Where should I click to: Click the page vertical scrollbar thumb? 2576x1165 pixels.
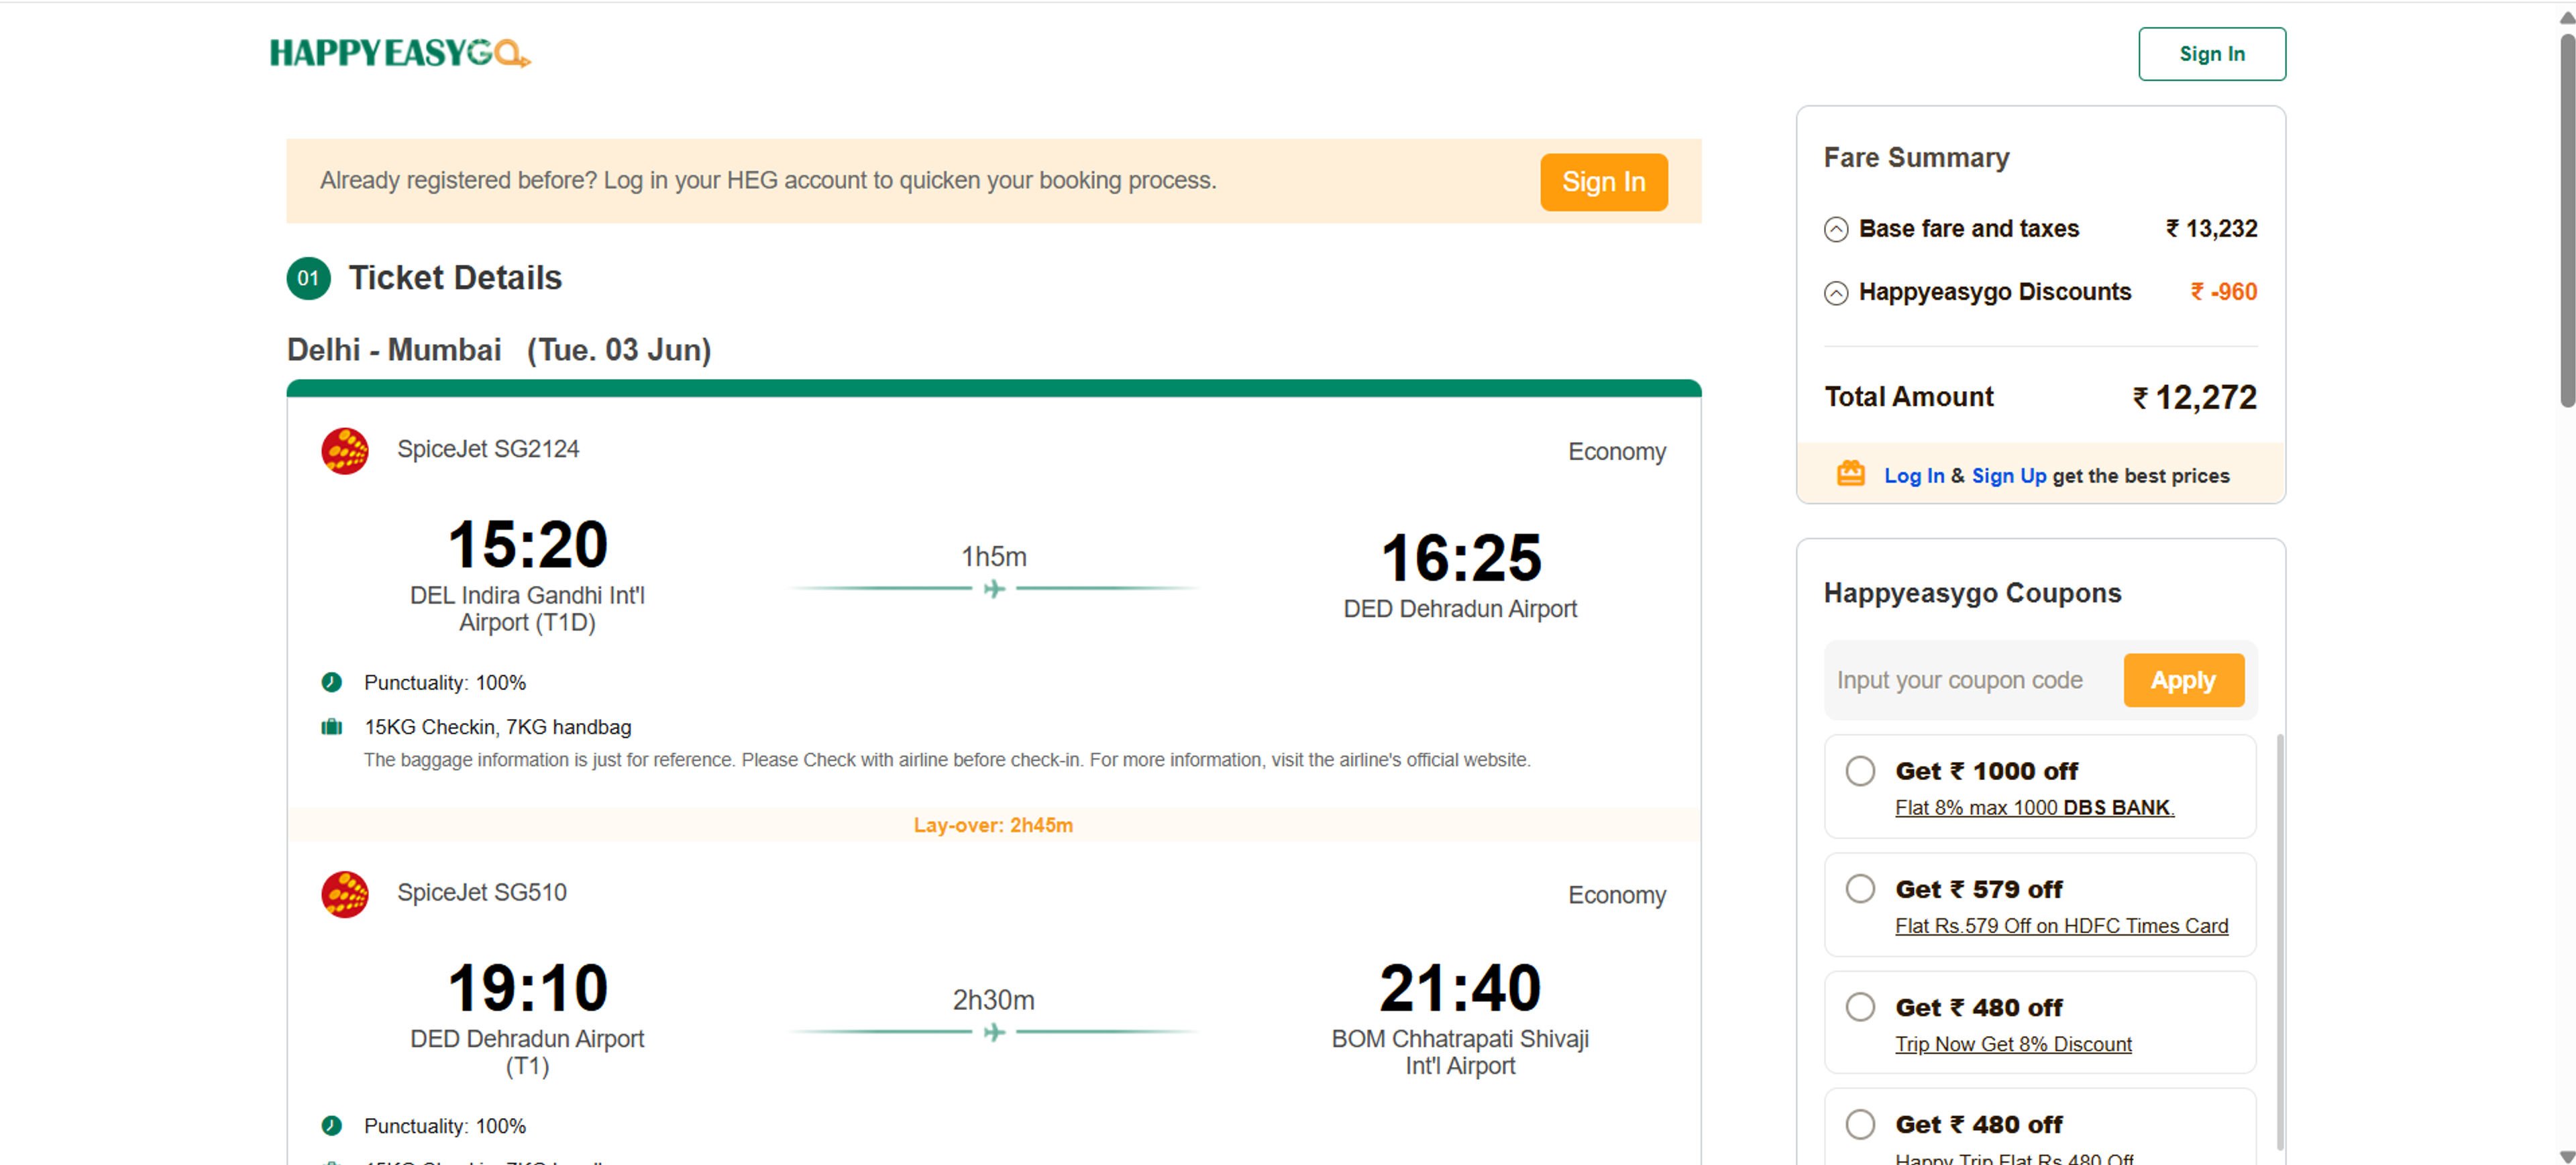click(x=2566, y=220)
